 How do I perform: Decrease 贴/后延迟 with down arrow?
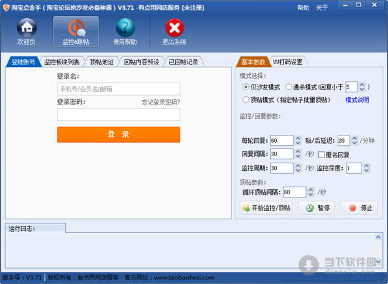click(x=354, y=143)
